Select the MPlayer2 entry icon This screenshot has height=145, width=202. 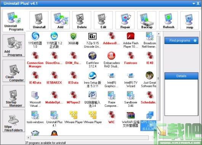point(73,95)
